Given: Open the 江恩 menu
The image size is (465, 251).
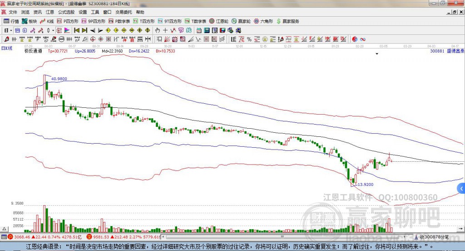Looking at the screenshot, I should [50, 12].
